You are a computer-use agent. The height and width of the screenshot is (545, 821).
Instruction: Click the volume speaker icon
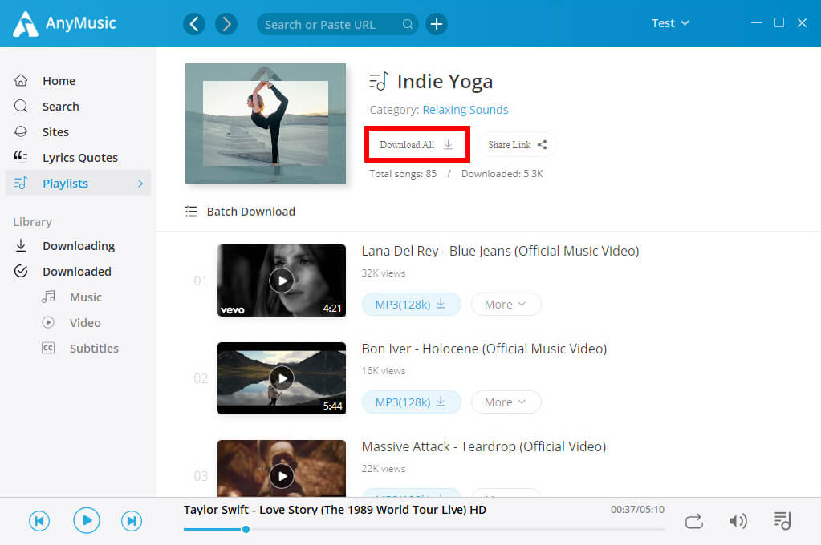click(738, 521)
